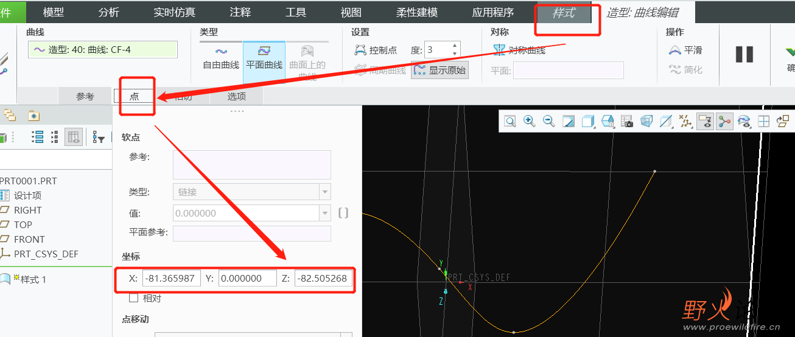
Task: Click the zoom in magnifier icon
Action: (x=530, y=121)
